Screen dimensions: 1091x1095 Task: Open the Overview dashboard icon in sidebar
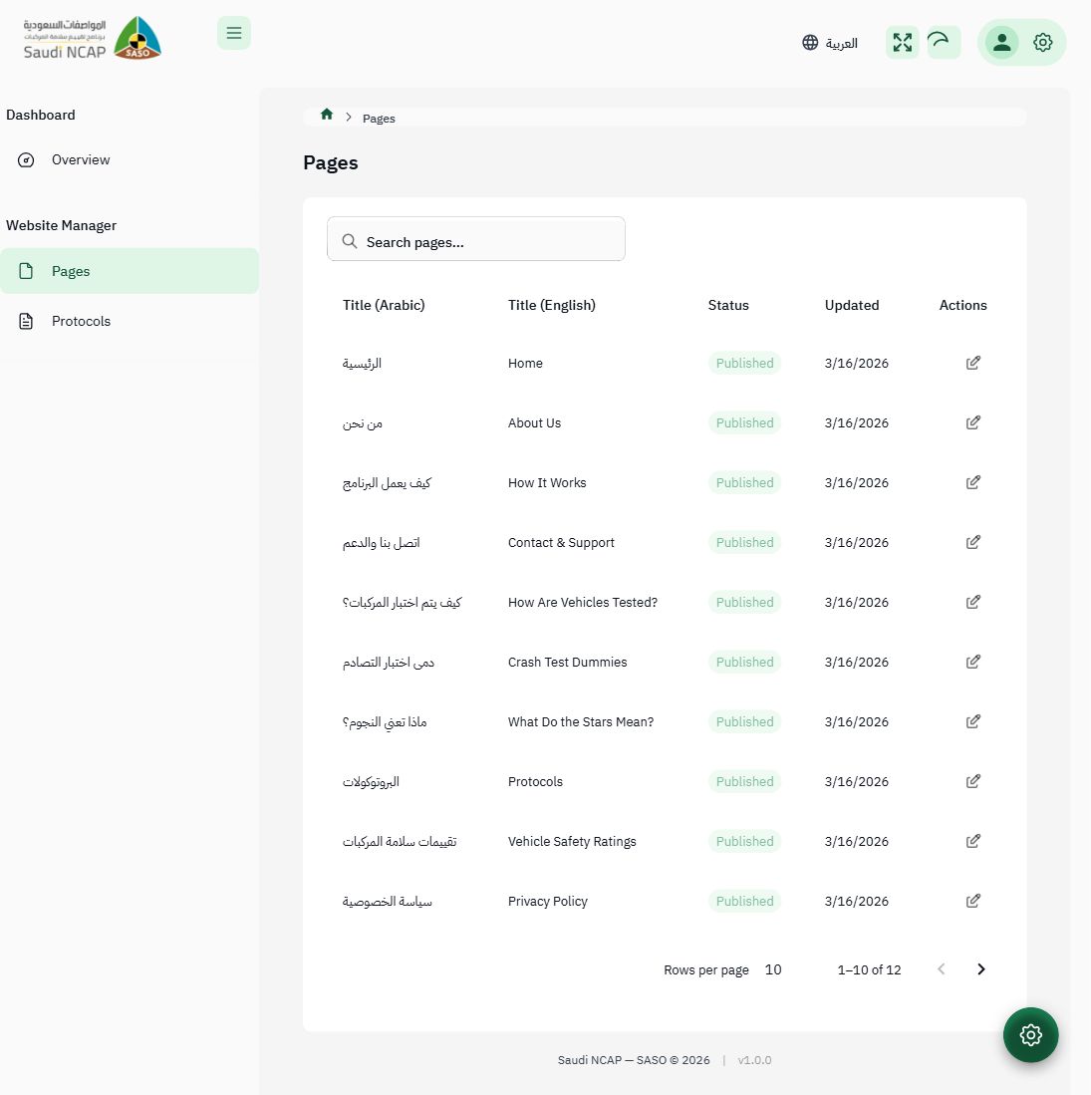tap(26, 159)
